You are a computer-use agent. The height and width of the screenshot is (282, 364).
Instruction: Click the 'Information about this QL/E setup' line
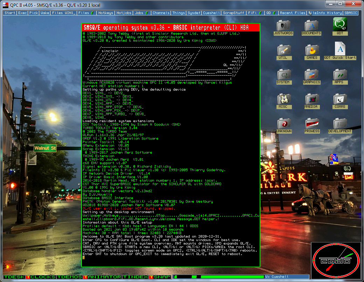[x=118, y=223]
